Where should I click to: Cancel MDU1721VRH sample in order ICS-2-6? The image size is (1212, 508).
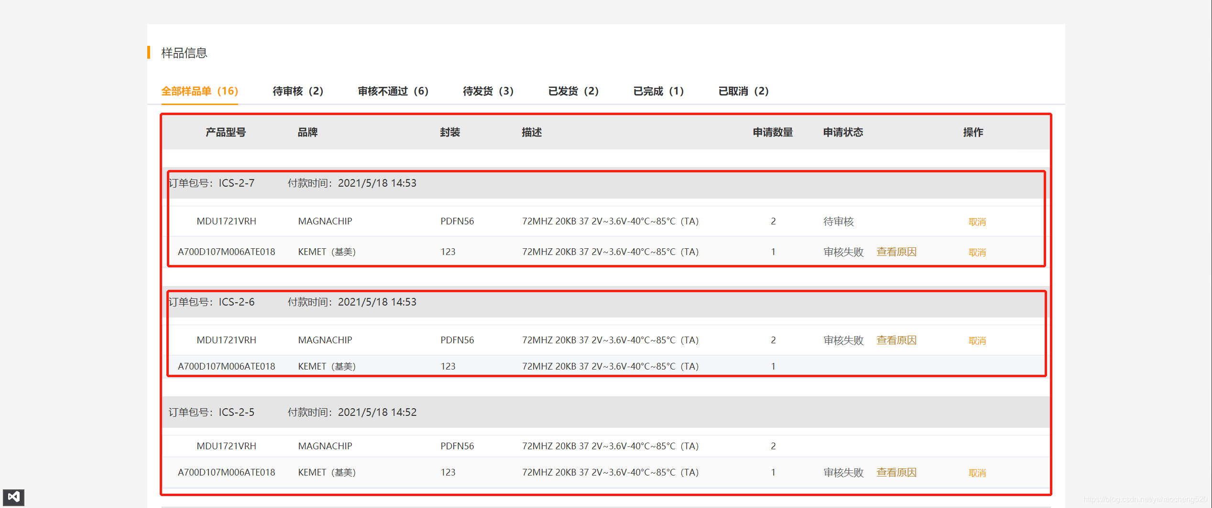(x=977, y=340)
